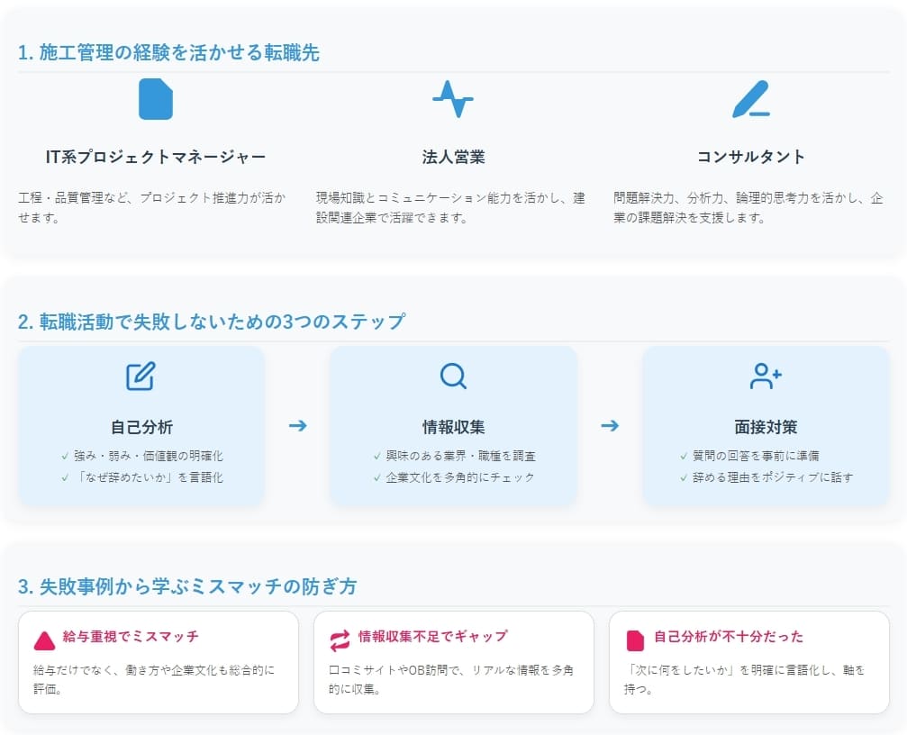Image resolution: width=907 pixels, height=735 pixels.
Task: Click description starting 口コミサイトやOB訪問で
Action: point(451,679)
